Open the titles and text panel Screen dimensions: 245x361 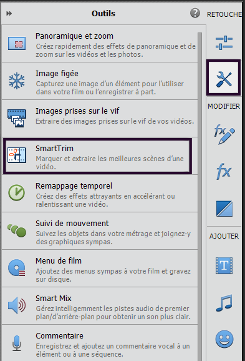[224, 265]
